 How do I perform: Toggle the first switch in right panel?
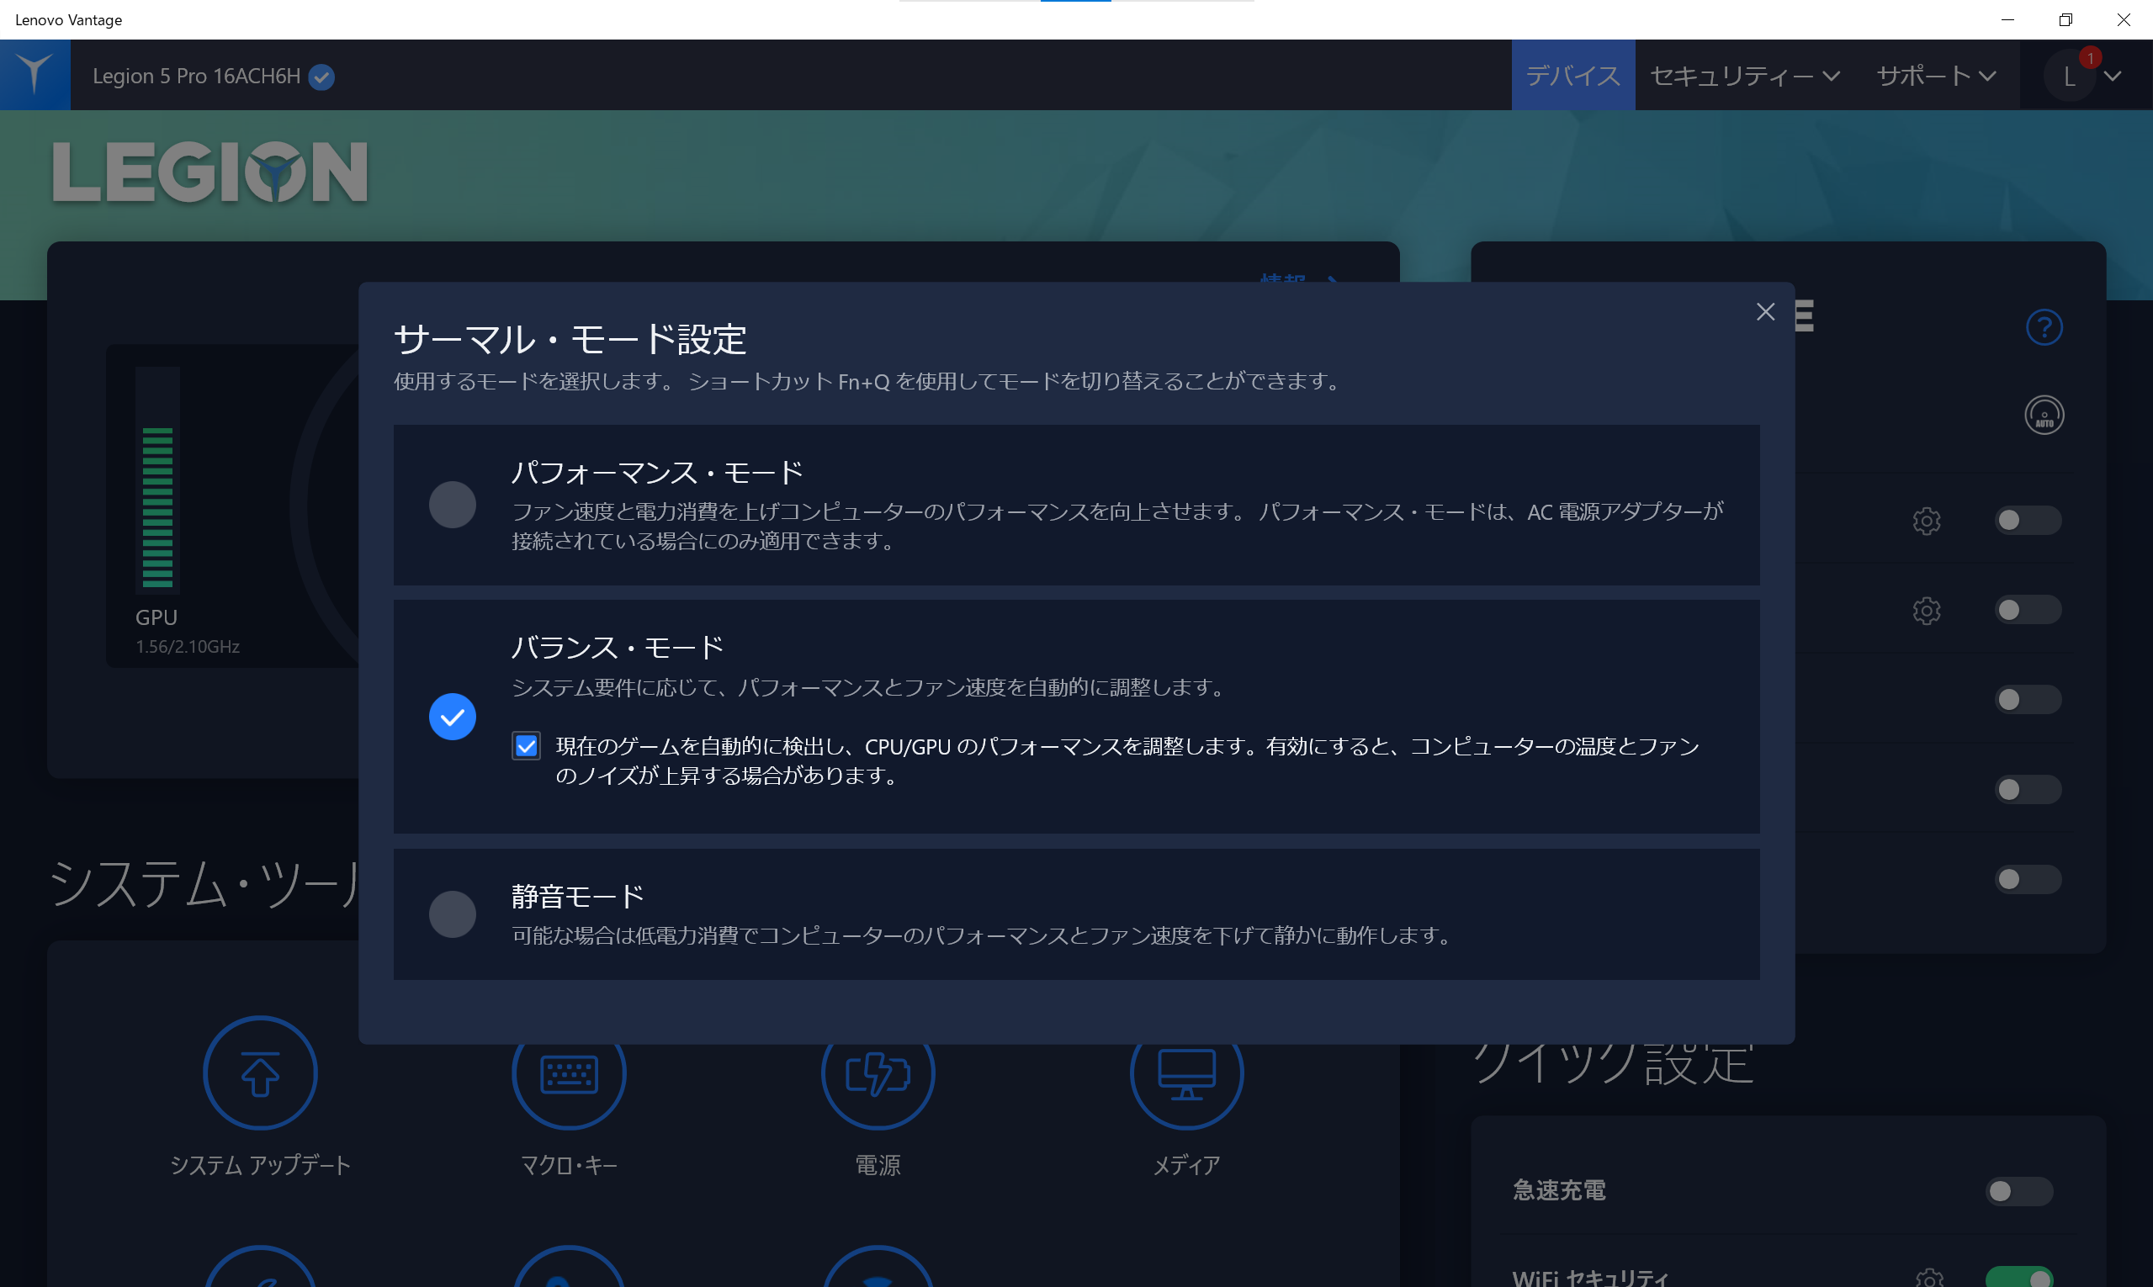(x=2028, y=521)
